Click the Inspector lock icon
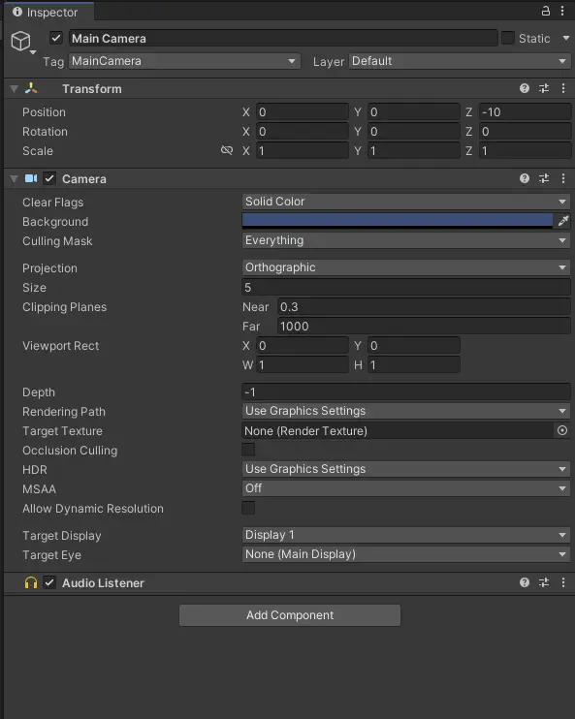575x719 pixels. 545,11
